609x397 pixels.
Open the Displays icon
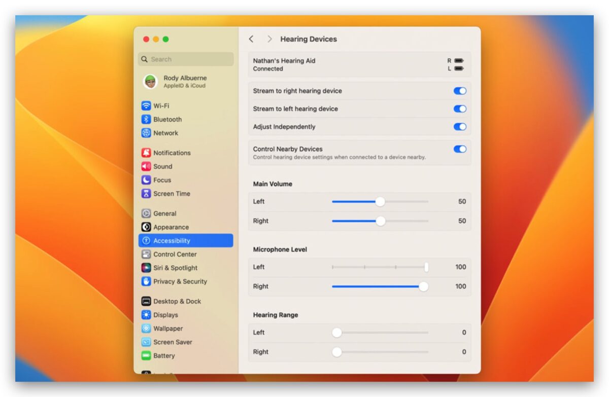[146, 315]
